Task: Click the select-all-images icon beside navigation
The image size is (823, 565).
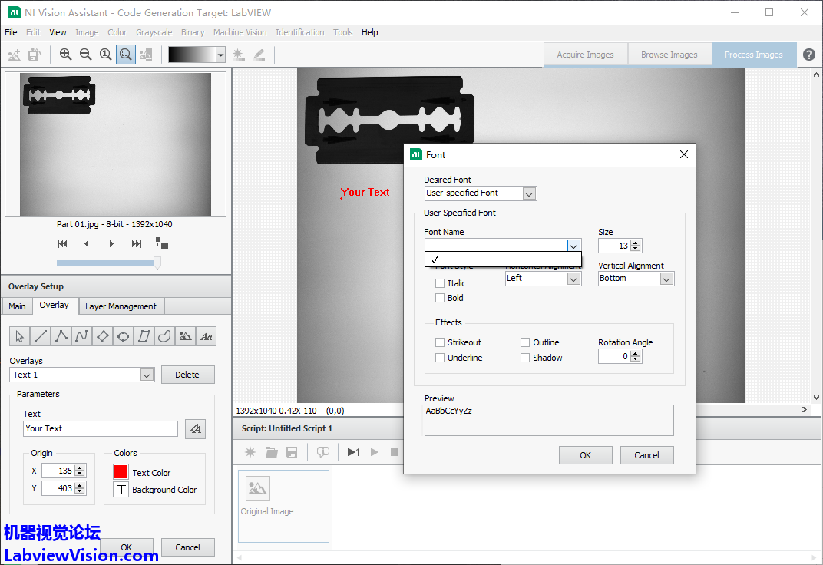Action: pyautogui.click(x=162, y=243)
